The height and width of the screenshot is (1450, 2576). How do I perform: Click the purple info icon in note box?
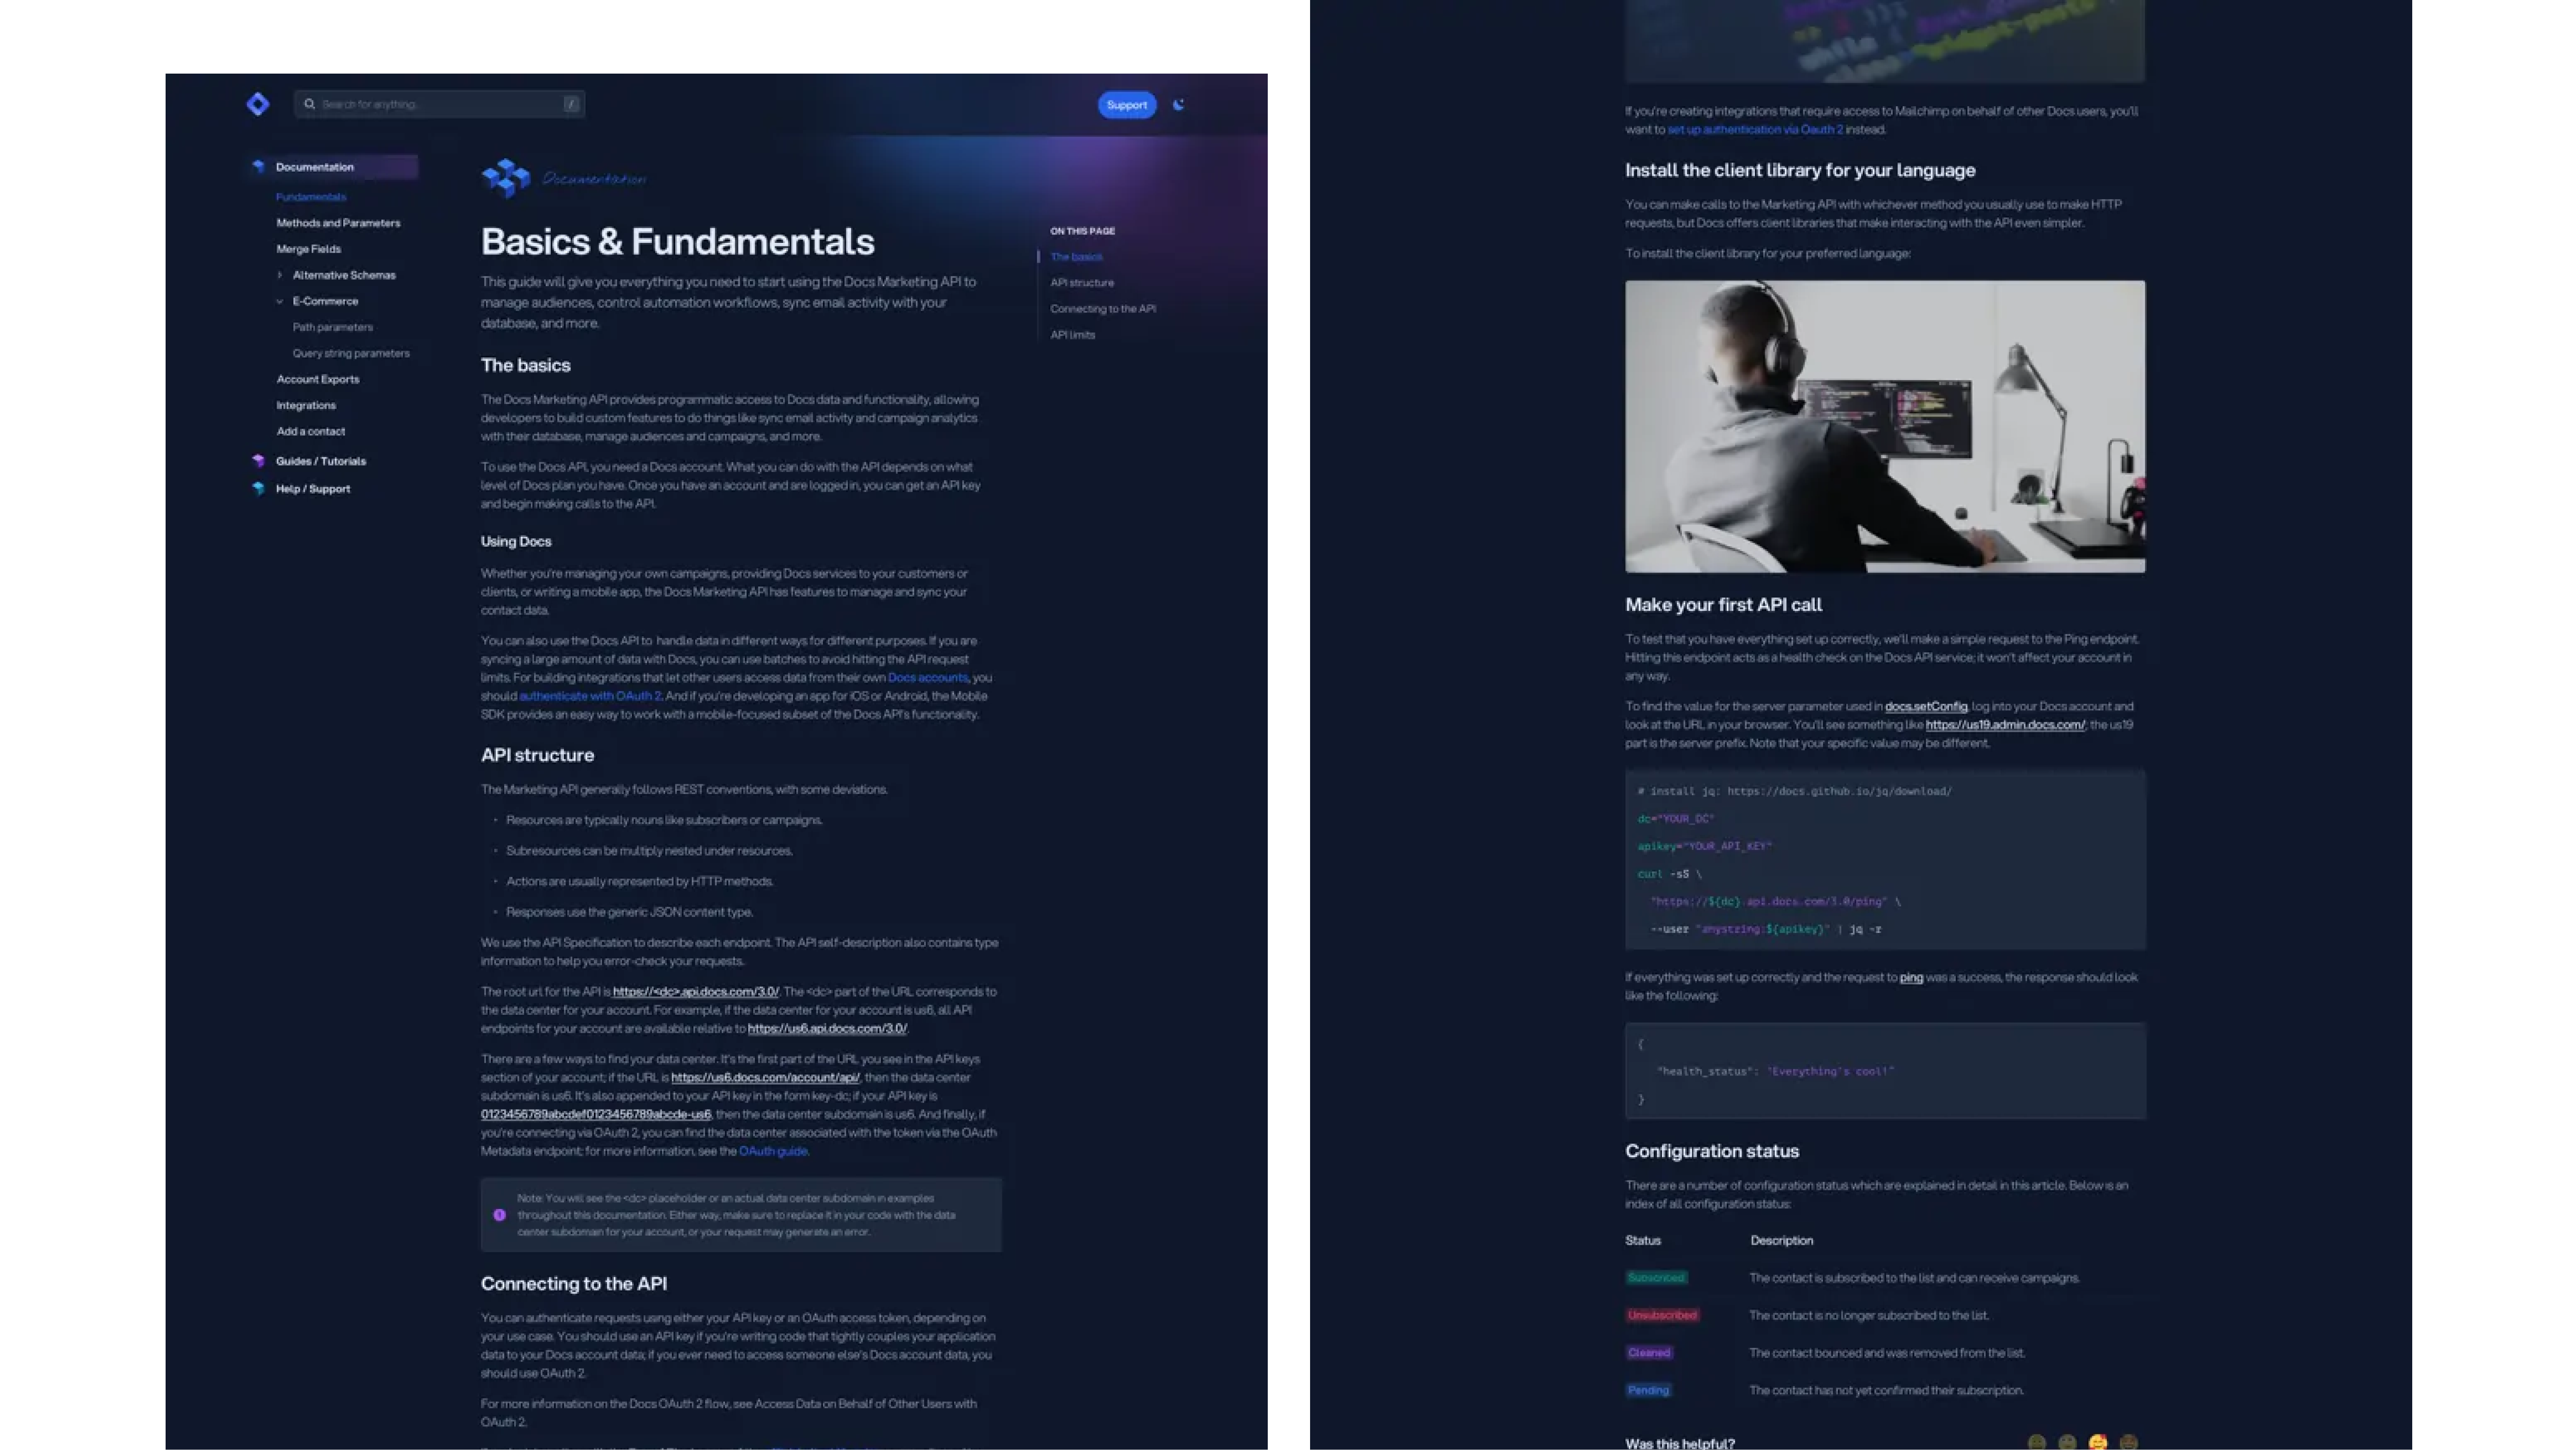(499, 1215)
